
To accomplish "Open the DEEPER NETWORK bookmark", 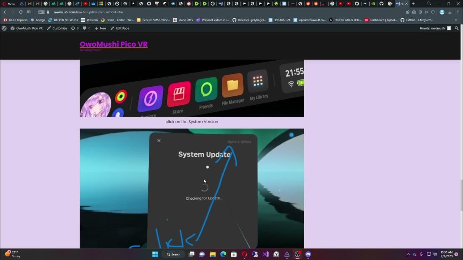I will coord(63,20).
